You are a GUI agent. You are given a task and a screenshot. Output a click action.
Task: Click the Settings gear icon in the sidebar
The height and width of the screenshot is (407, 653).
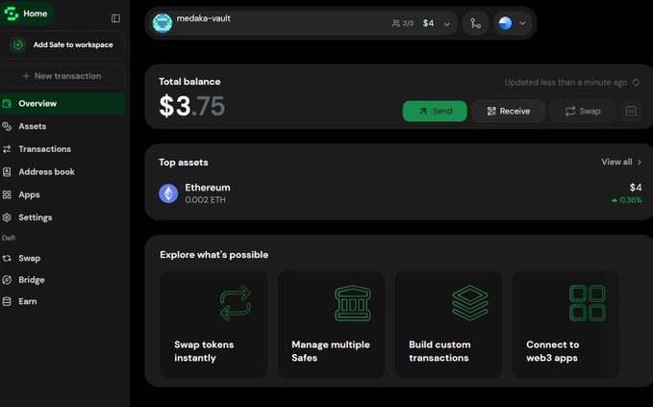coord(7,217)
